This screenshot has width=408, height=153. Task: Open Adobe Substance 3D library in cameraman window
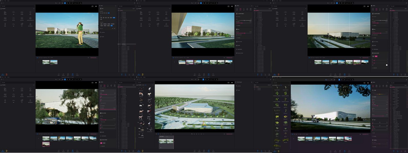30,18
